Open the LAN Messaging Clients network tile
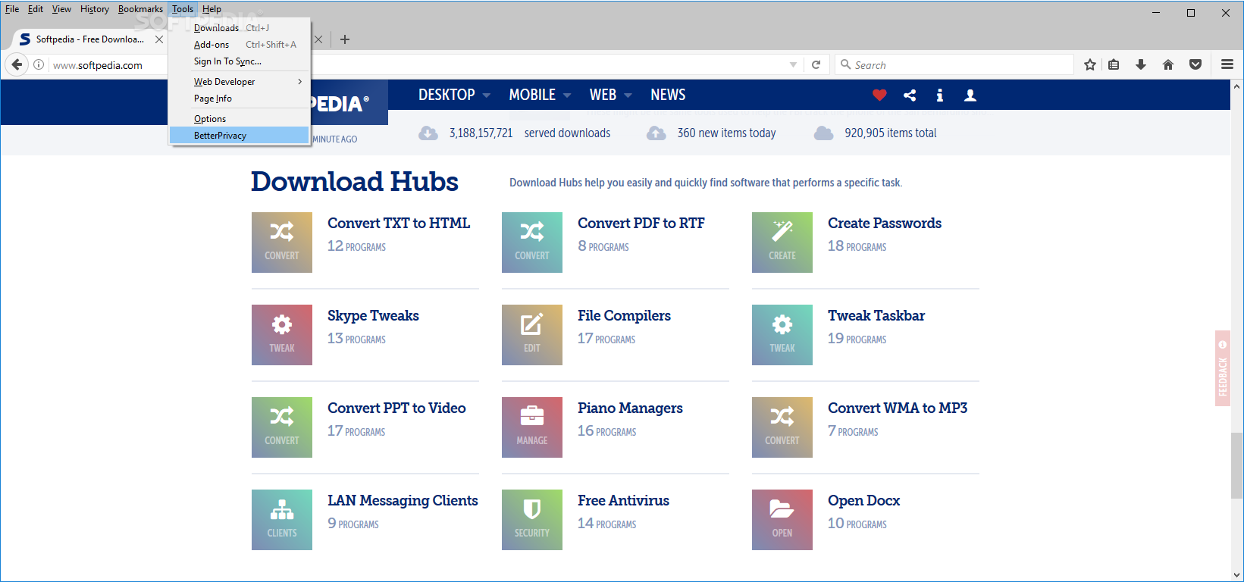 click(282, 520)
